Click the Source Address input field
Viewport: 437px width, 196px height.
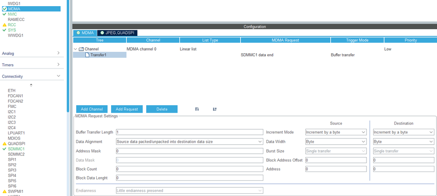tap(336, 169)
